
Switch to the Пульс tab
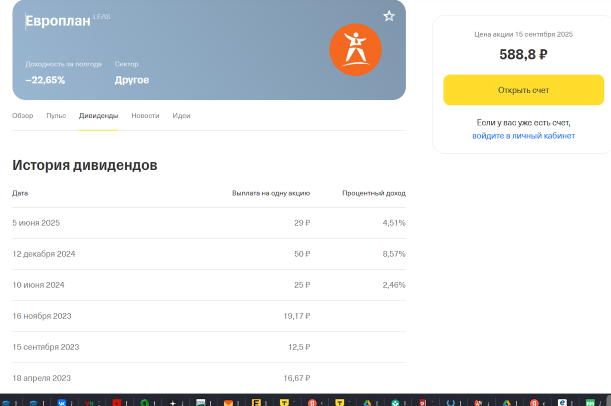point(56,116)
